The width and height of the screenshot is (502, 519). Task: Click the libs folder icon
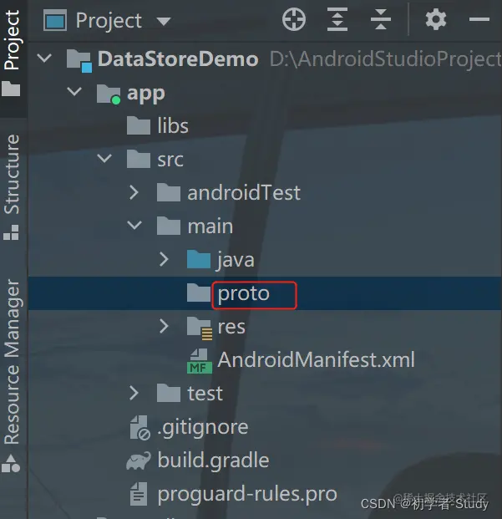pyautogui.click(x=139, y=125)
